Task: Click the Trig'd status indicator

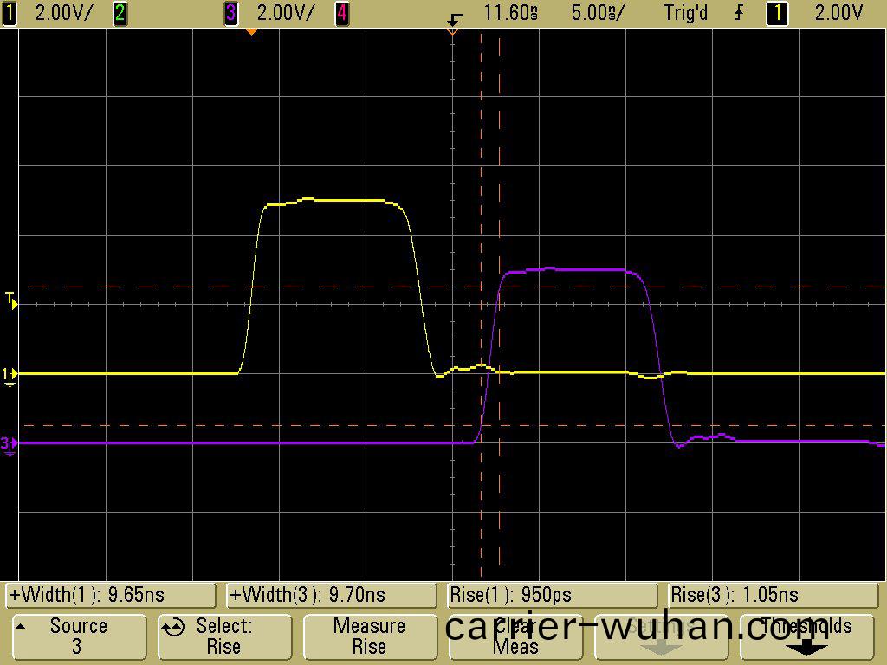Action: click(x=685, y=13)
